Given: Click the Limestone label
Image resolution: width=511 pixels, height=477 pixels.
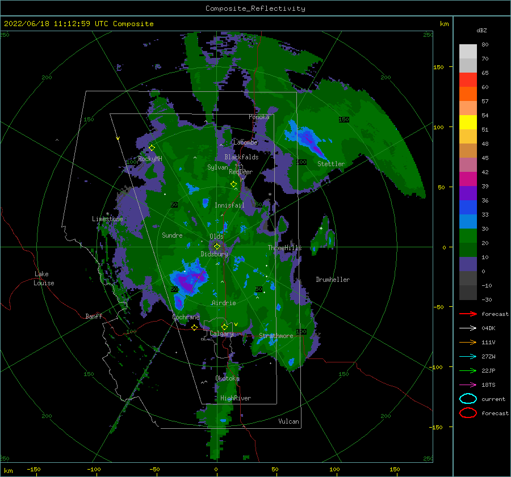Looking at the screenshot, I should click(107, 219).
